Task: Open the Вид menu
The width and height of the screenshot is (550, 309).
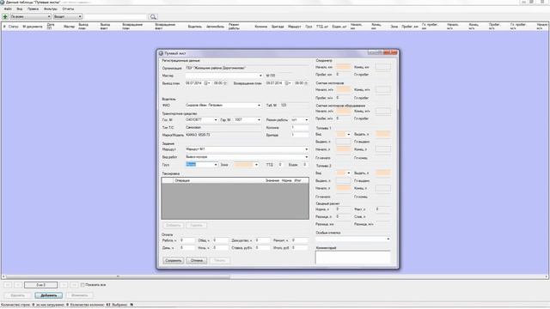Action: 20,9
